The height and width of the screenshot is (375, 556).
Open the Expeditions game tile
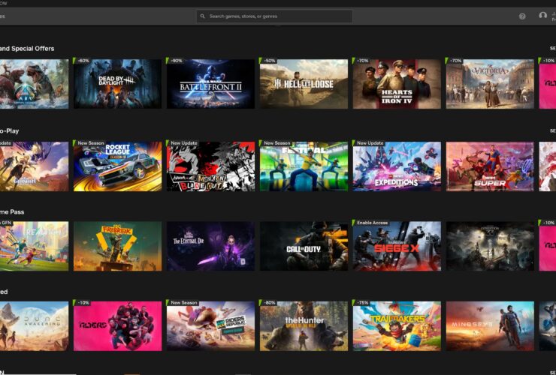(x=397, y=166)
